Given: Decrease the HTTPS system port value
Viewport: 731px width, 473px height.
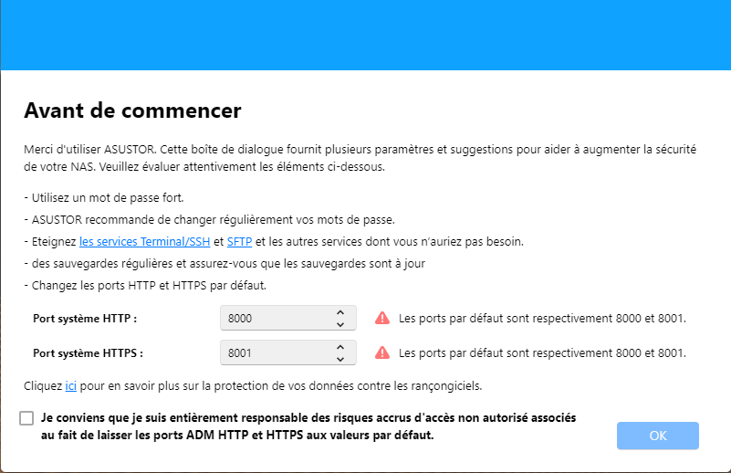Looking at the screenshot, I should (x=340, y=358).
